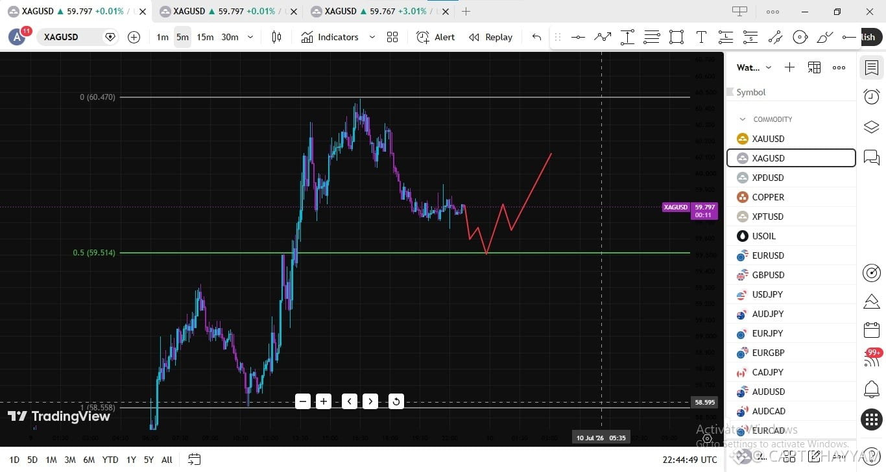The height and width of the screenshot is (472, 886).
Task: Set chart range to 5Y
Action: point(149,460)
